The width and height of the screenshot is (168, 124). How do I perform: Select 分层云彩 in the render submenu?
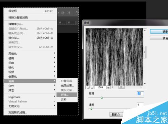coord(67,81)
